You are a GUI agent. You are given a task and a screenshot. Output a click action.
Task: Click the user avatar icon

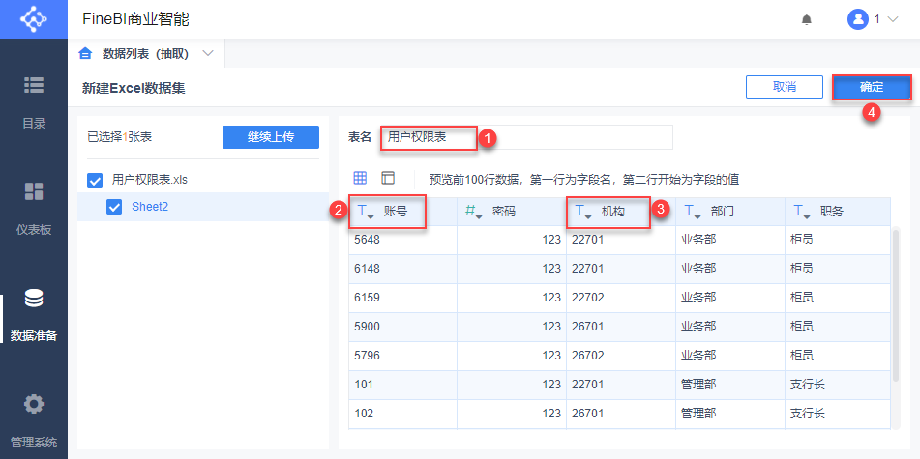(858, 19)
